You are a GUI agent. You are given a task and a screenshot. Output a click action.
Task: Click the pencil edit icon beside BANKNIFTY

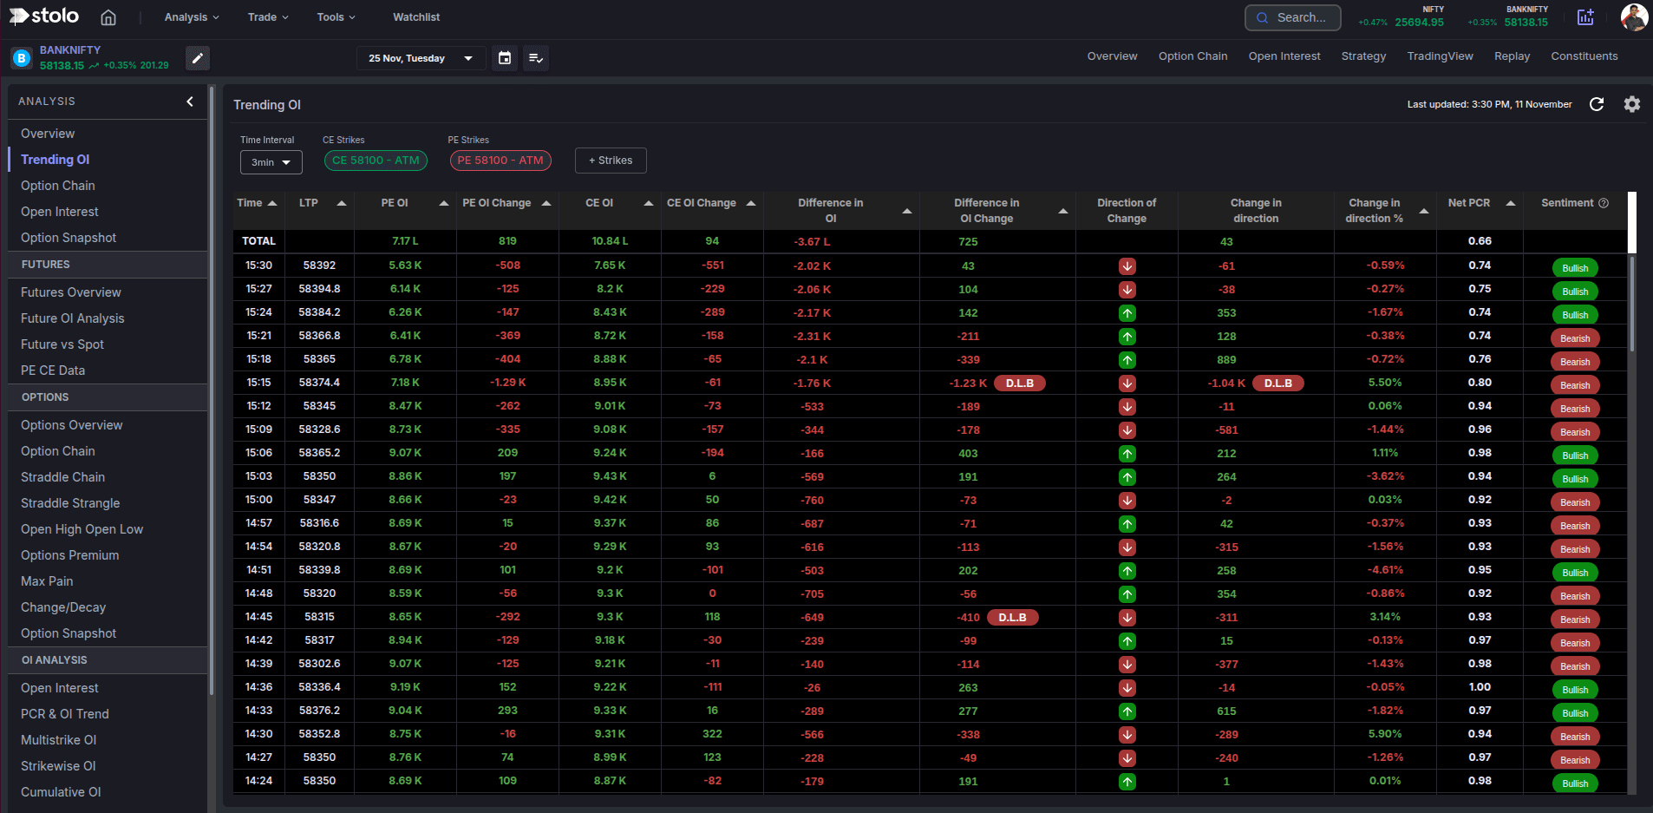tap(198, 58)
